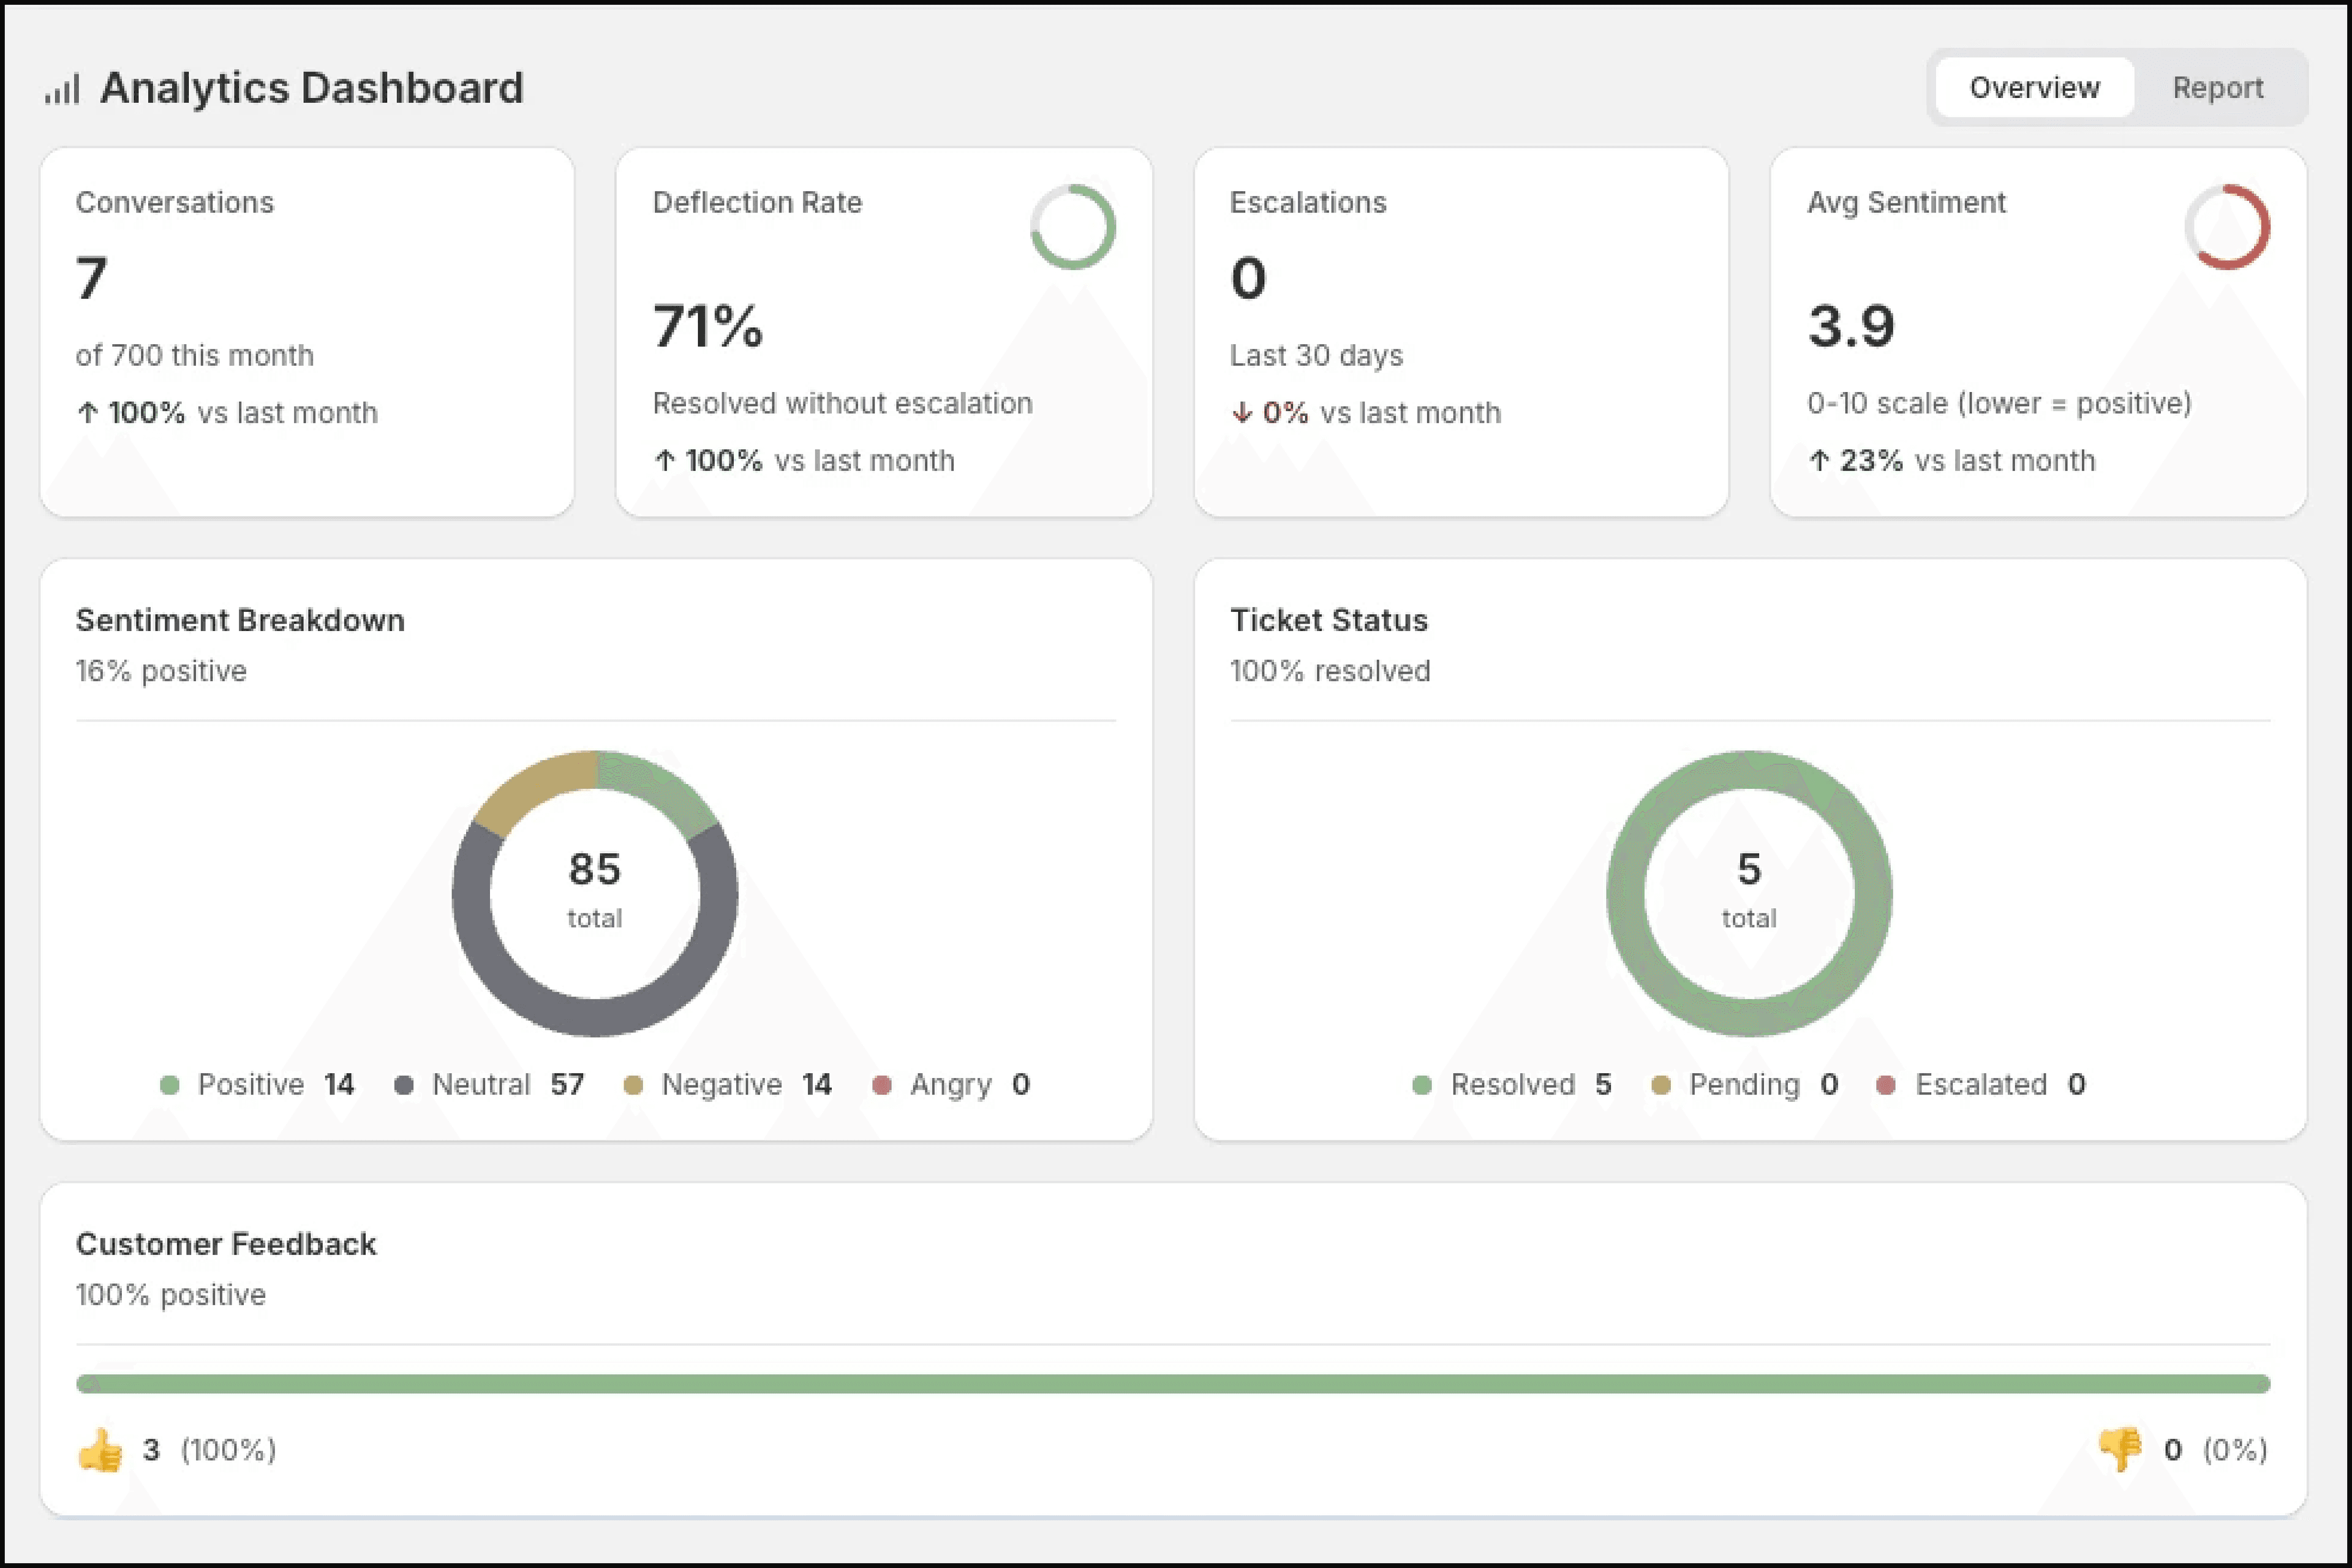Click the 71% deflection value
This screenshot has width=2352, height=1568.
click(x=708, y=326)
